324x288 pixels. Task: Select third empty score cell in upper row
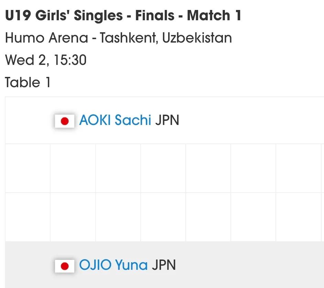coord(118,168)
